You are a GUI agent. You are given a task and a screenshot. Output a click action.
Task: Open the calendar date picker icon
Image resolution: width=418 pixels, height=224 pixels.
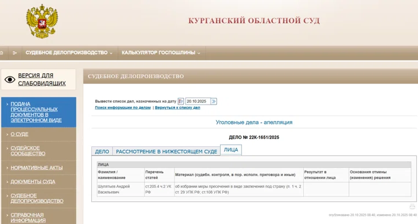click(x=180, y=101)
